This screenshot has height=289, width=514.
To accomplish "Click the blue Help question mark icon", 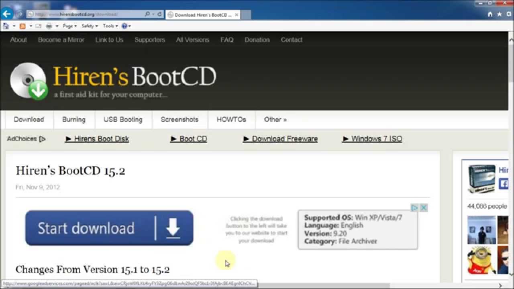I will pos(124,26).
